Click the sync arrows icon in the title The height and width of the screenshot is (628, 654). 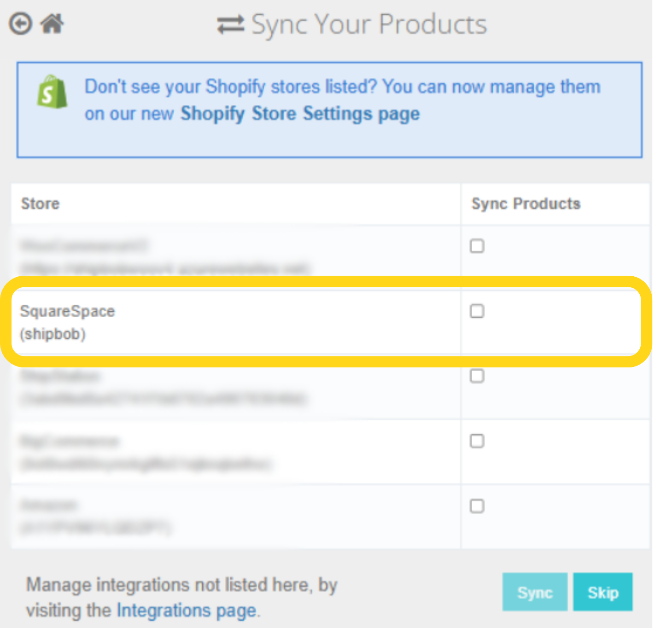click(x=230, y=24)
